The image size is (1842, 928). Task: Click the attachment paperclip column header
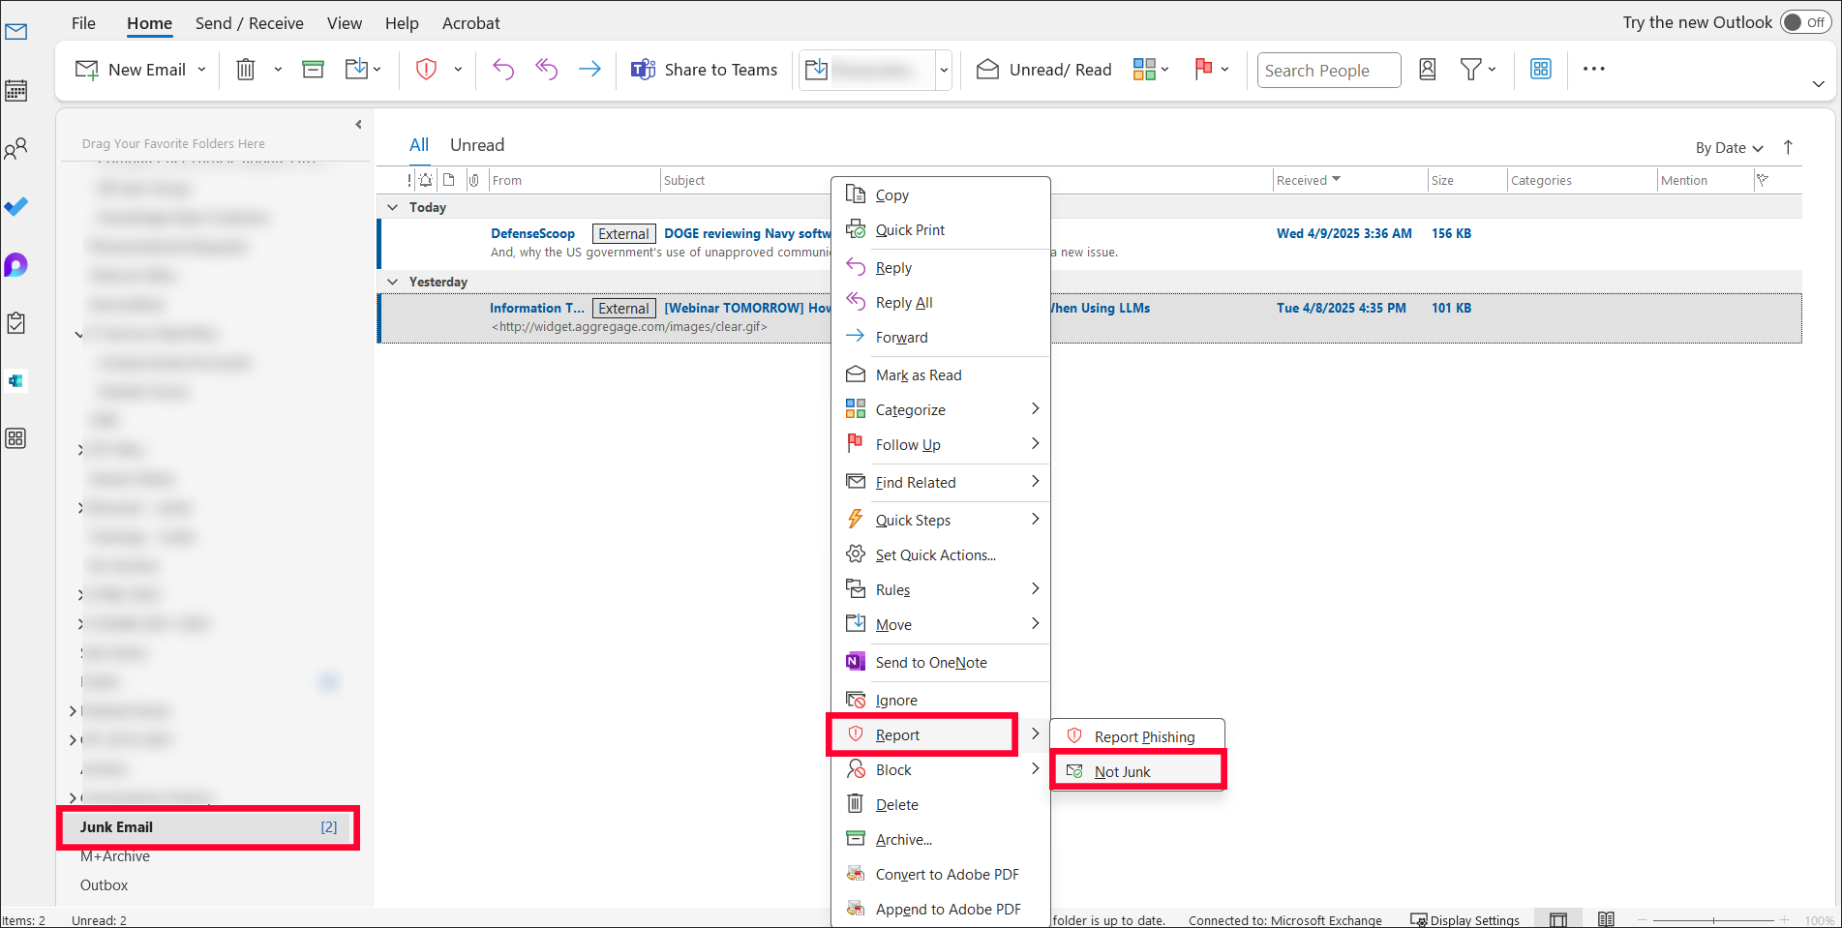(x=473, y=180)
